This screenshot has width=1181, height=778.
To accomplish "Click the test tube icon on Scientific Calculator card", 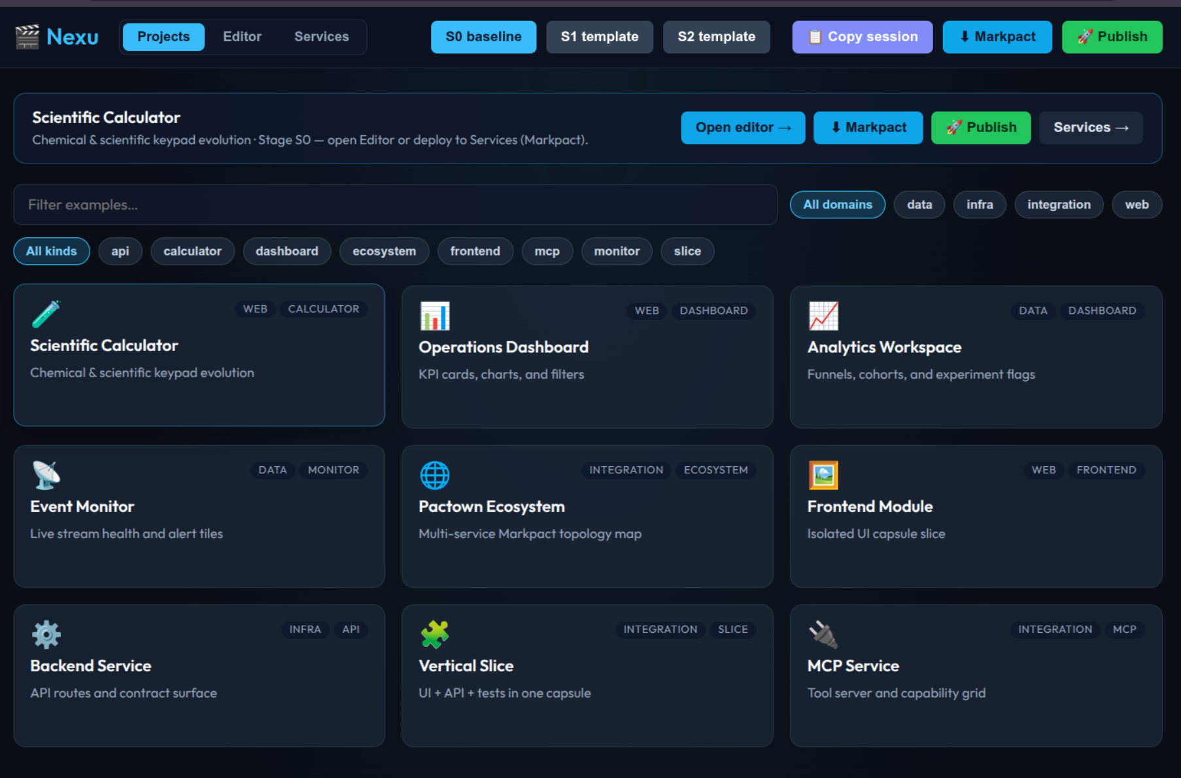I will (46, 314).
